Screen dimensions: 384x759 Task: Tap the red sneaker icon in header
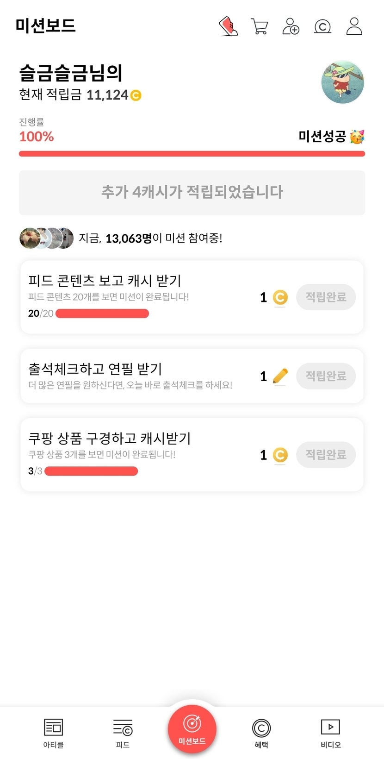tap(228, 26)
